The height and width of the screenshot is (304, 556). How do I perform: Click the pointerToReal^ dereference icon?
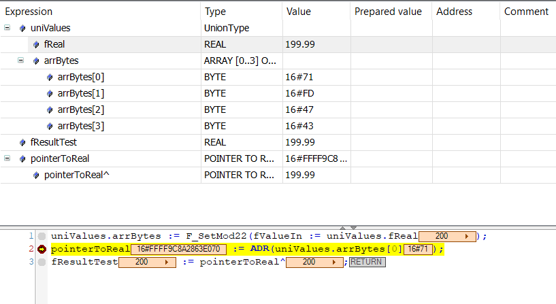click(x=36, y=175)
